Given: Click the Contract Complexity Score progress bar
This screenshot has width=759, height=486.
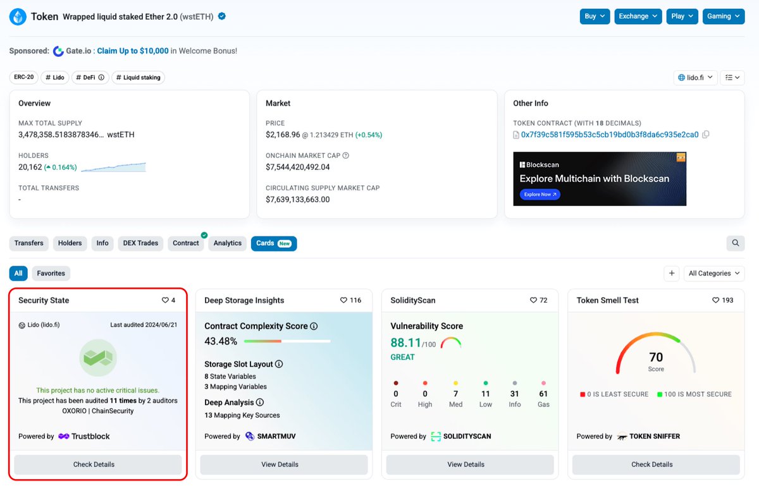Looking at the screenshot, I should (x=287, y=341).
